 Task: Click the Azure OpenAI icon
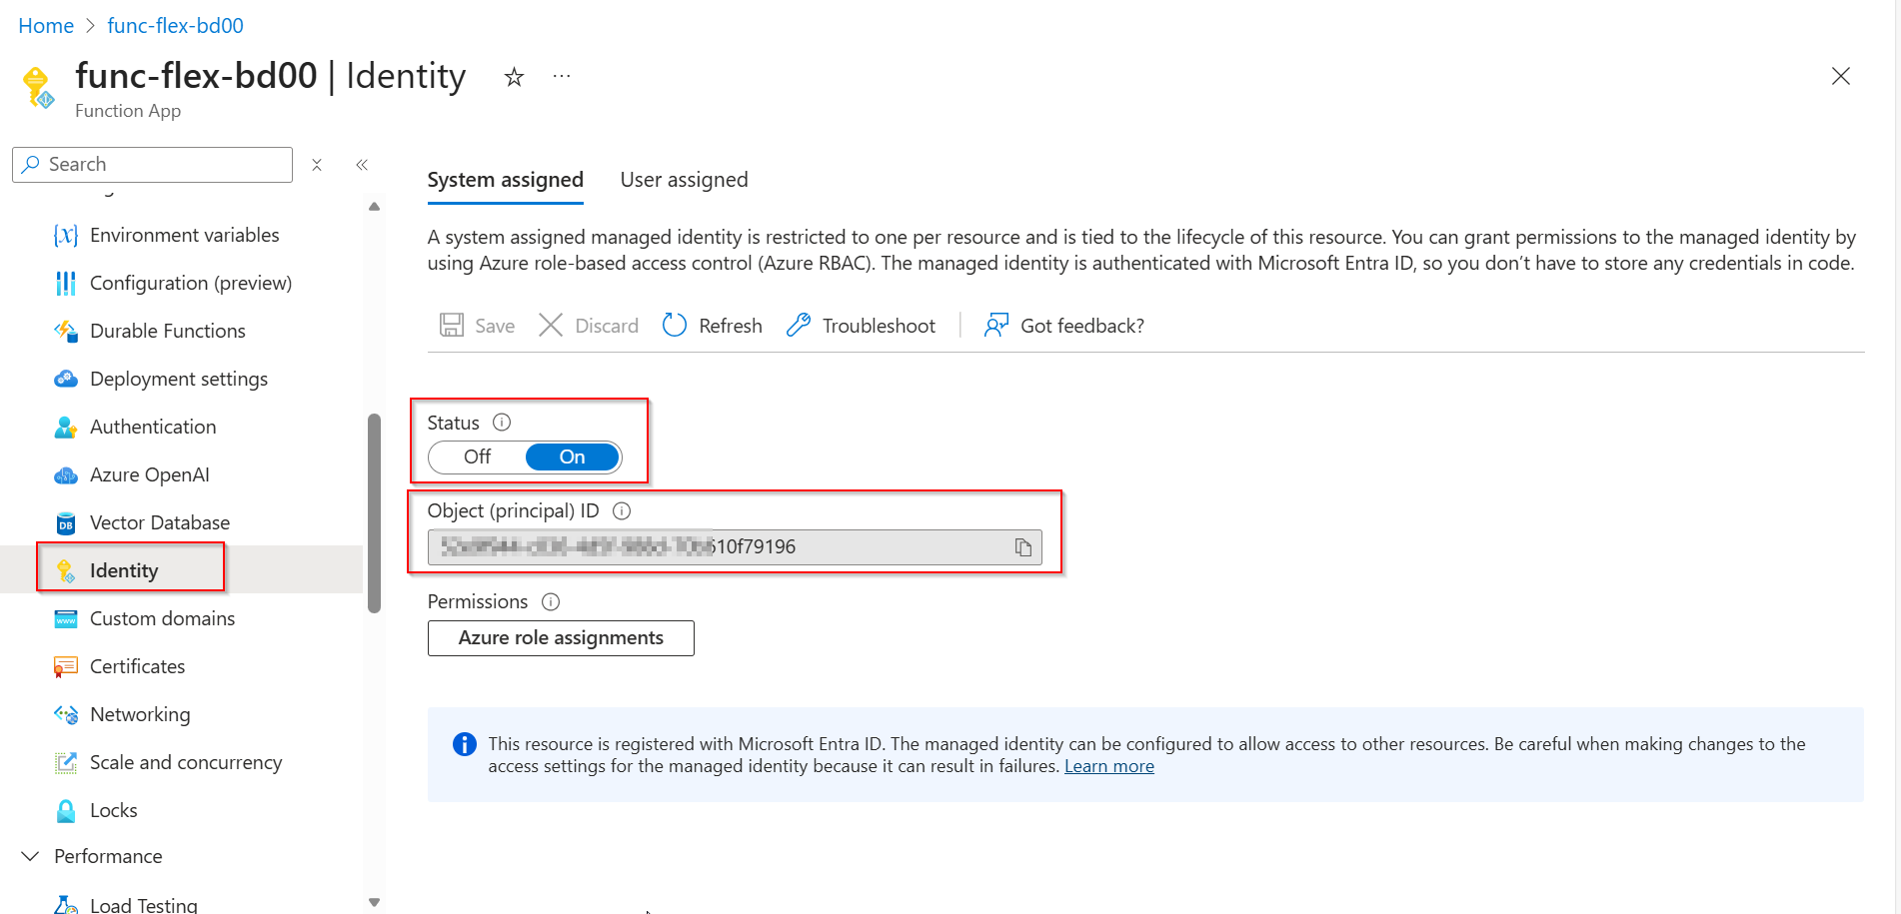(x=66, y=474)
